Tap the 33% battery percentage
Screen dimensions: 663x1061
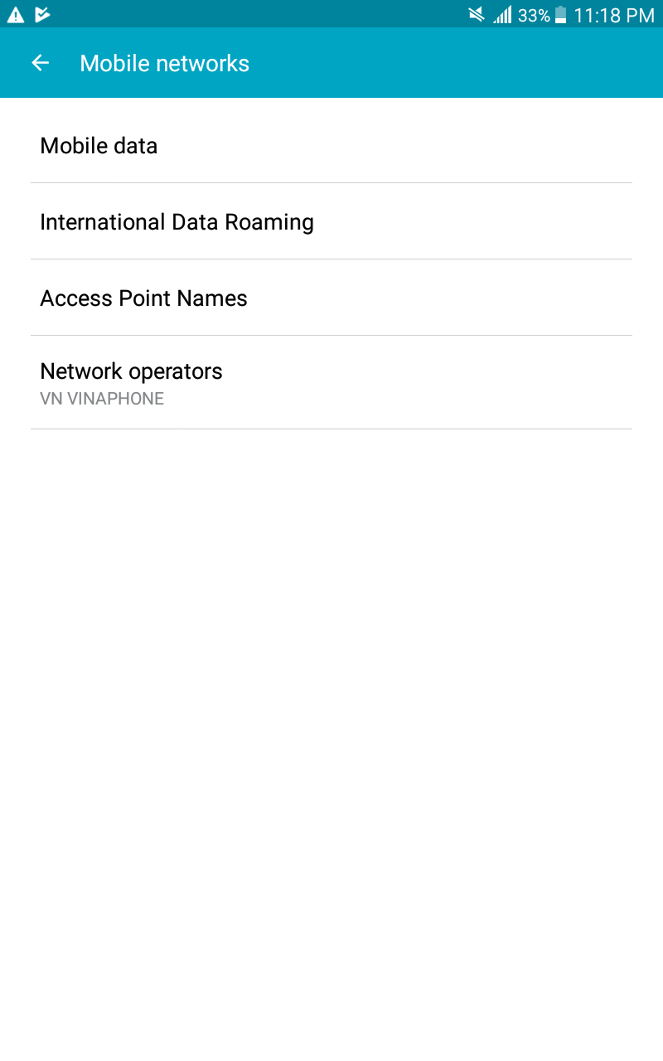point(534,15)
